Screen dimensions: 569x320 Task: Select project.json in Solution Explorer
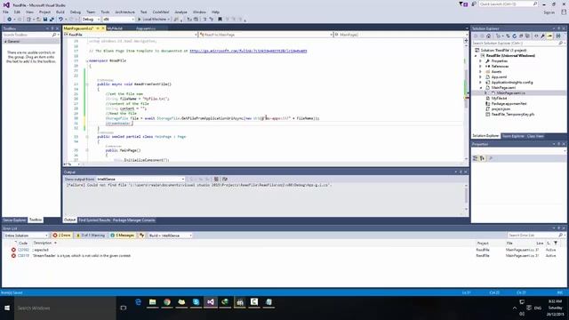click(x=501, y=108)
